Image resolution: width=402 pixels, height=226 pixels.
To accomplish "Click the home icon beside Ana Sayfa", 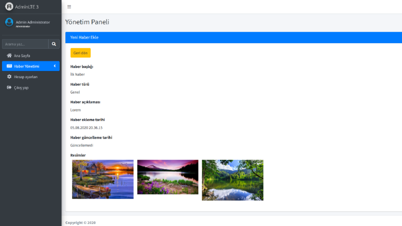I will [9, 55].
